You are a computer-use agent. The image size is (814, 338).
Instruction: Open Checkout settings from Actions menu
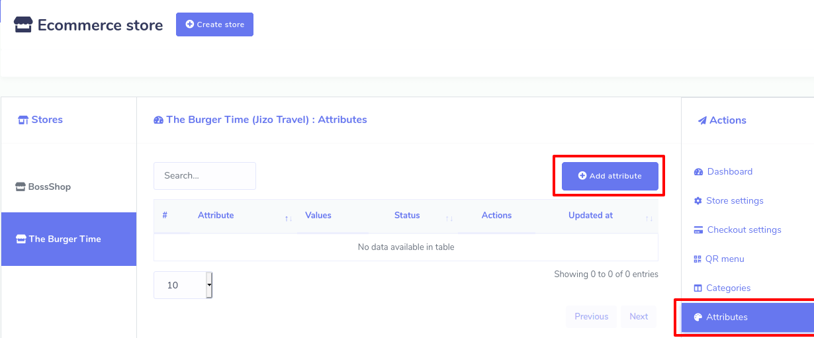click(744, 230)
